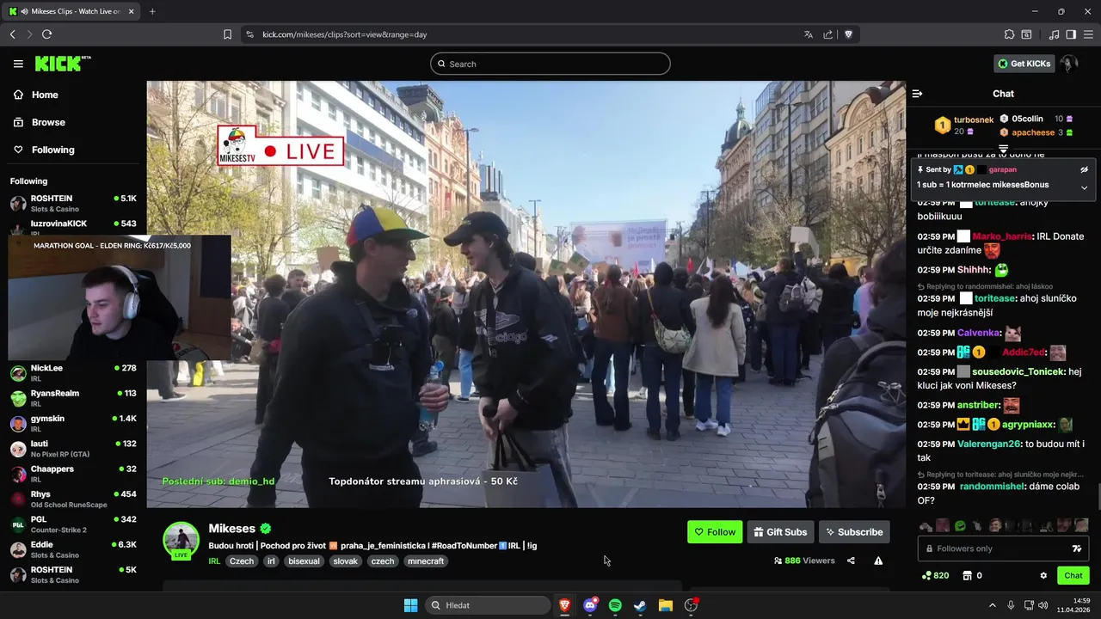Open NickLee channel in Following
Screen dimensions: 1101x619
[x=73, y=372]
